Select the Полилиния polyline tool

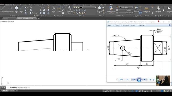coord(10,9)
